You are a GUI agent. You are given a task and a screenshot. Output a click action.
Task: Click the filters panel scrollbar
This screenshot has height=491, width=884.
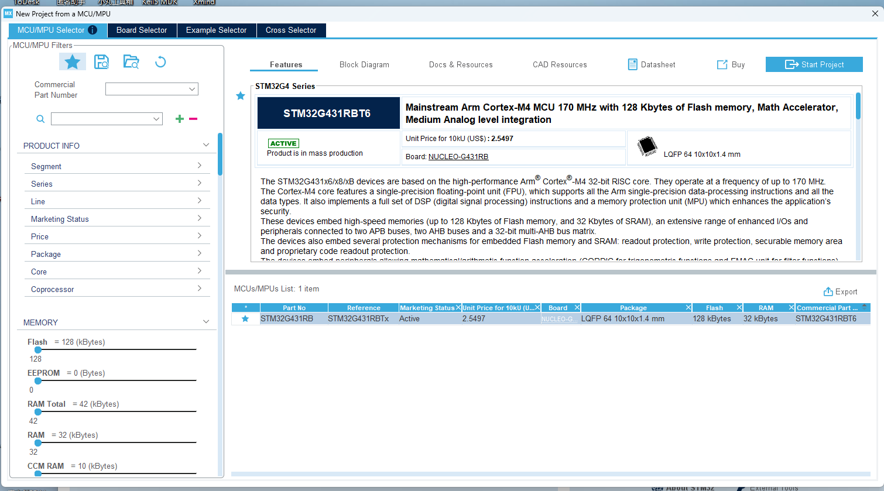point(220,154)
